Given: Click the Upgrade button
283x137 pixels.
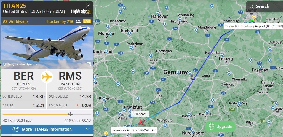Looking at the screenshot, I should tap(220, 127).
